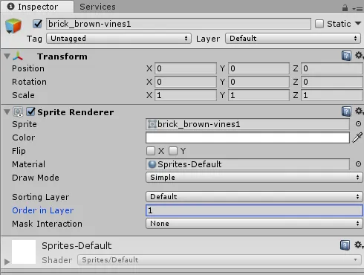The image size is (364, 275).
Task: Select the Inspector tab
Action: (37, 7)
